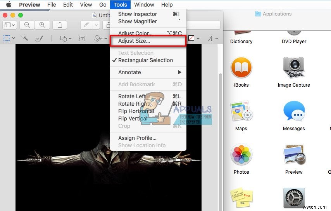Choose Rotate Right menu item

click(148, 104)
